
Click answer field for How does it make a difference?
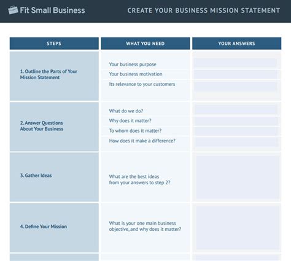coord(236,142)
